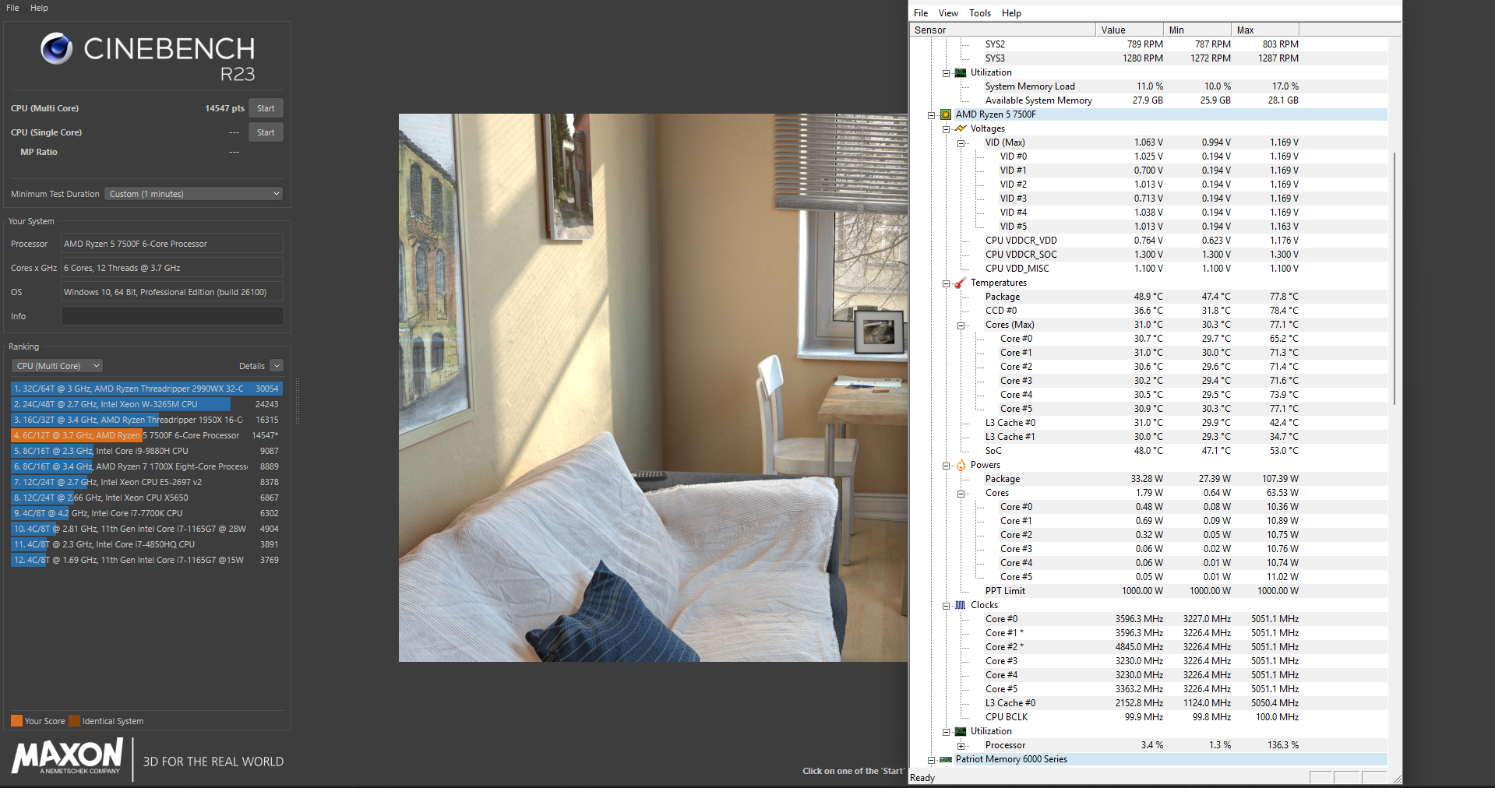
Task: Open the Cinebench Help menu
Action: click(39, 8)
